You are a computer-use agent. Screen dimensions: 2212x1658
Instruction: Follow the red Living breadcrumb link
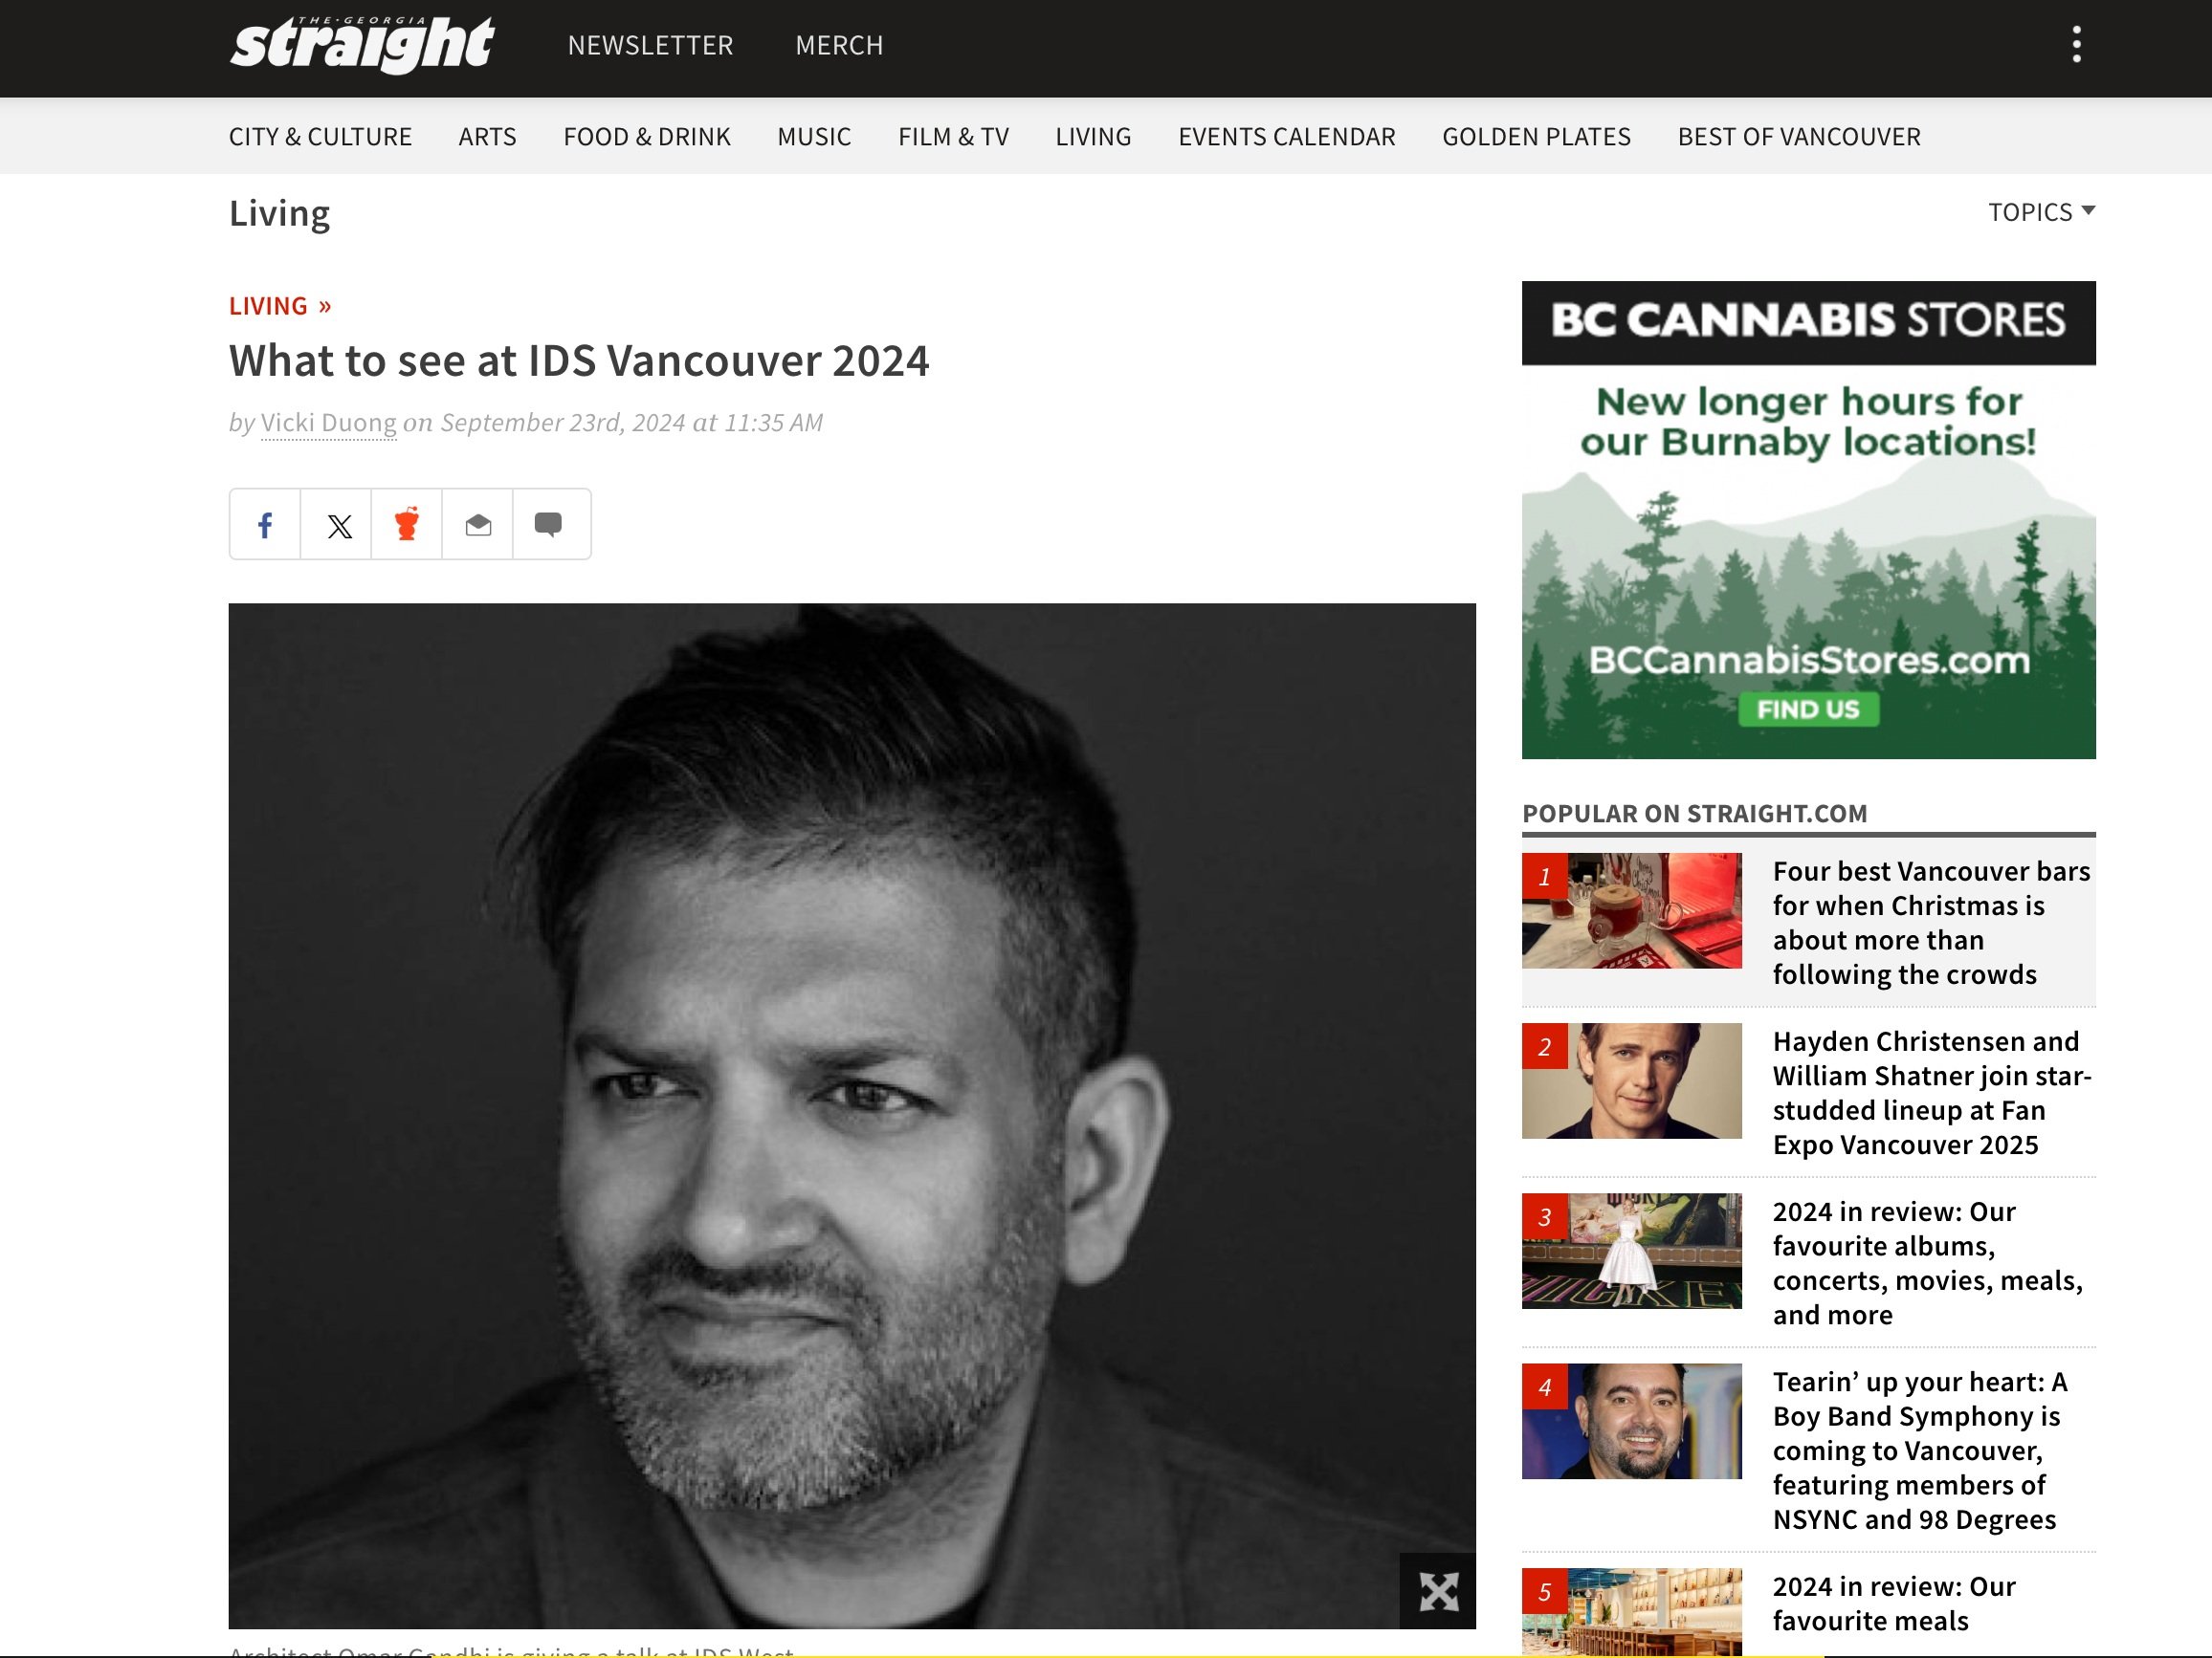coord(280,306)
